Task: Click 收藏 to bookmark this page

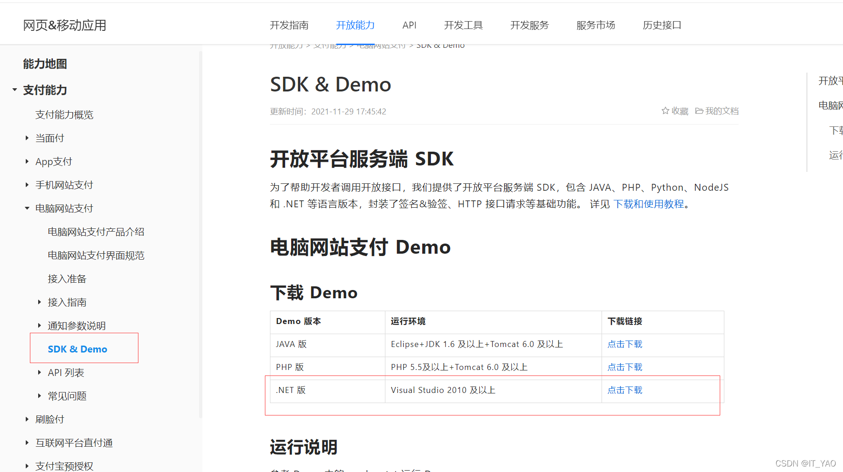Action: point(680,111)
